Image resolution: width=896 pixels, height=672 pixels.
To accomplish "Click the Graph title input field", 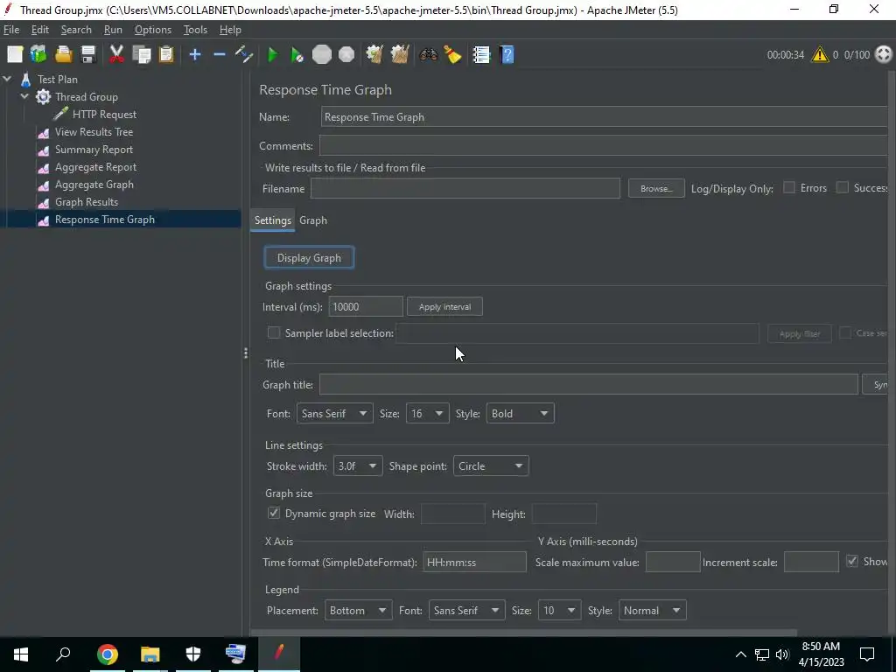I will pyautogui.click(x=589, y=385).
